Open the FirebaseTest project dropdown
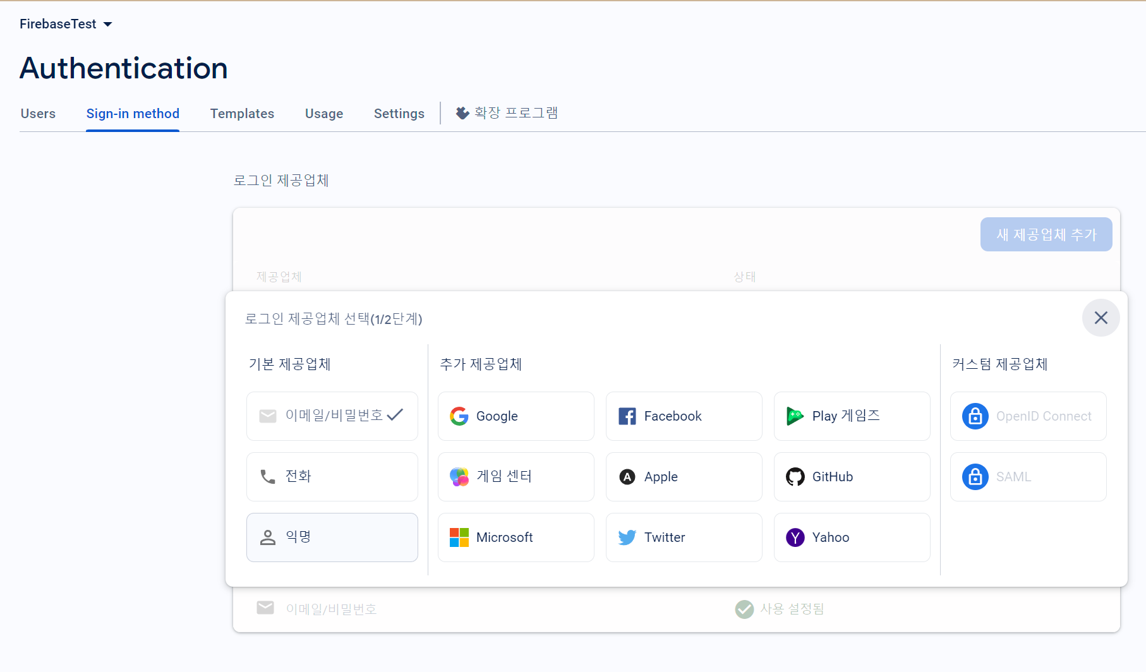 (66, 24)
